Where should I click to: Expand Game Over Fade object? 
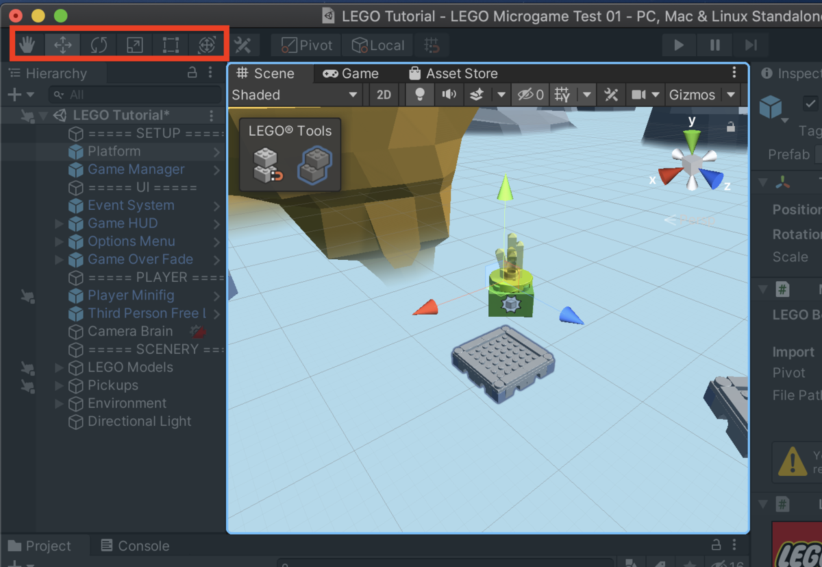(x=59, y=259)
